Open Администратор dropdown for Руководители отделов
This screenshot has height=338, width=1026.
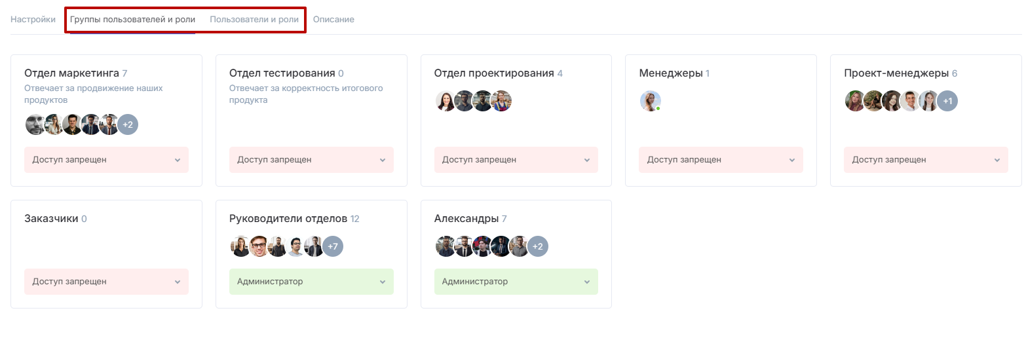coord(311,282)
